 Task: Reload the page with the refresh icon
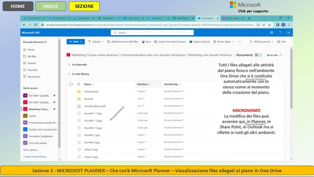coord(36,25)
